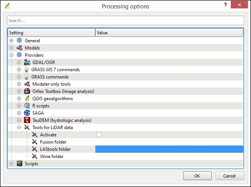The width and height of the screenshot is (251, 187).
Task: Select the 'Fusion folder' row text
Action: pos(53,142)
